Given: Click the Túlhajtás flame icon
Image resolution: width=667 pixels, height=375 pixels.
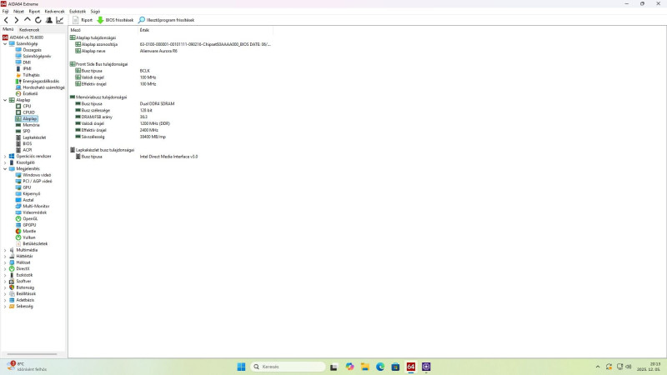Looking at the screenshot, I should pyautogui.click(x=18, y=75).
